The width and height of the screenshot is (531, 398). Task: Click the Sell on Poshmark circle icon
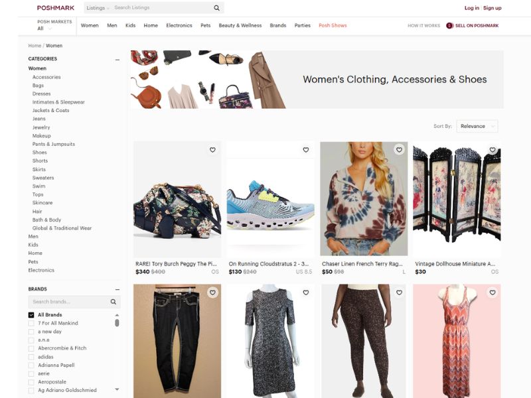click(x=450, y=25)
